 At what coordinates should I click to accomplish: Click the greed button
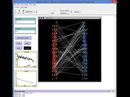coord(18,48)
